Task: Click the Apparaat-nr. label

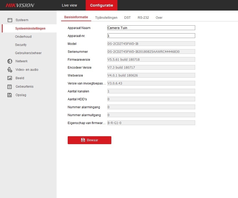Action: pyautogui.click(x=76, y=36)
